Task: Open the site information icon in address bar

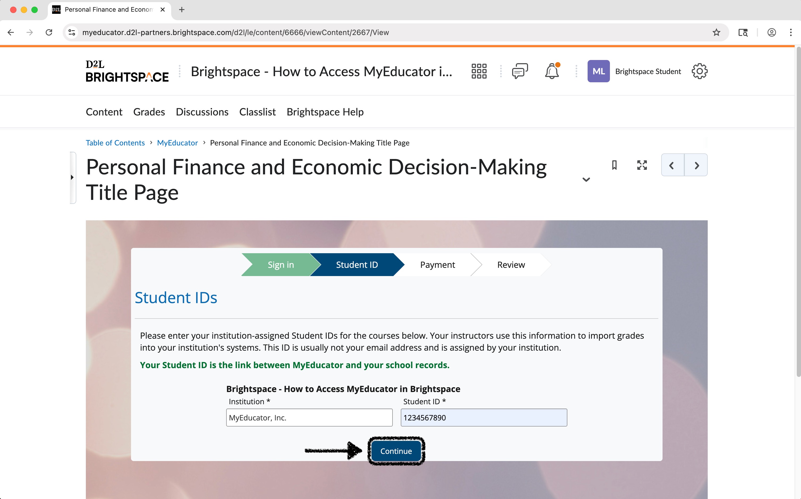Action: pos(72,32)
